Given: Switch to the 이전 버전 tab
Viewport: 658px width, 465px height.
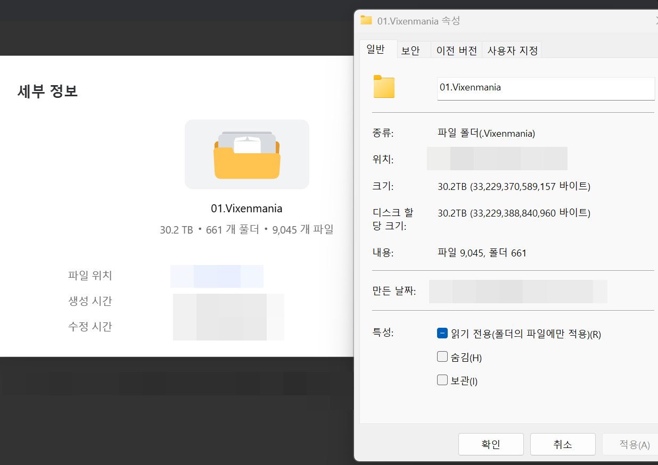Looking at the screenshot, I should click(x=456, y=51).
